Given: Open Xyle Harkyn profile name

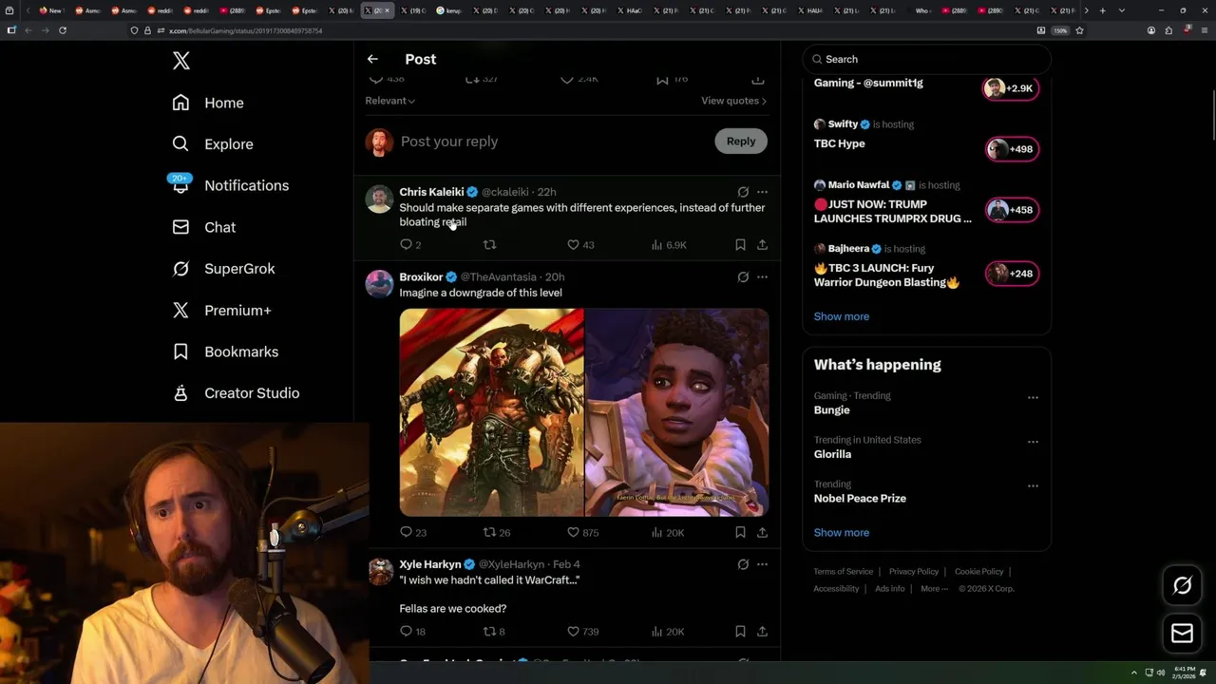Looking at the screenshot, I should (429, 564).
